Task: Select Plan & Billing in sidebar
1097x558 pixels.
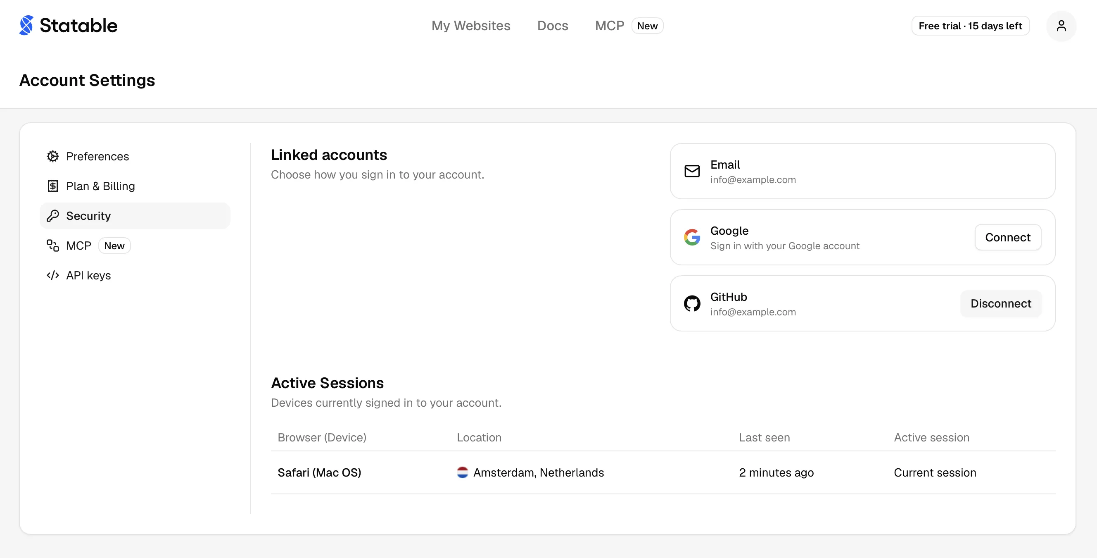Action: point(135,186)
